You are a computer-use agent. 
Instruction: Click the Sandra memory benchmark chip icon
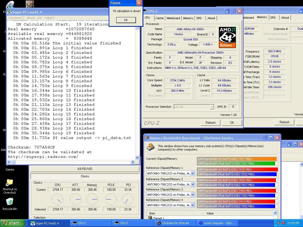(x=151, y=147)
